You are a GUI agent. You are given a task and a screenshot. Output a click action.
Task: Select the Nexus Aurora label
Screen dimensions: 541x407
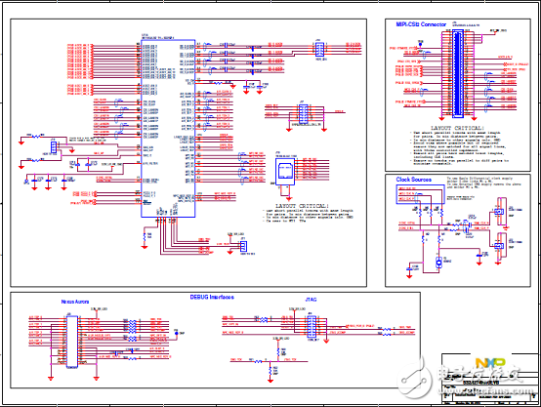click(x=75, y=302)
